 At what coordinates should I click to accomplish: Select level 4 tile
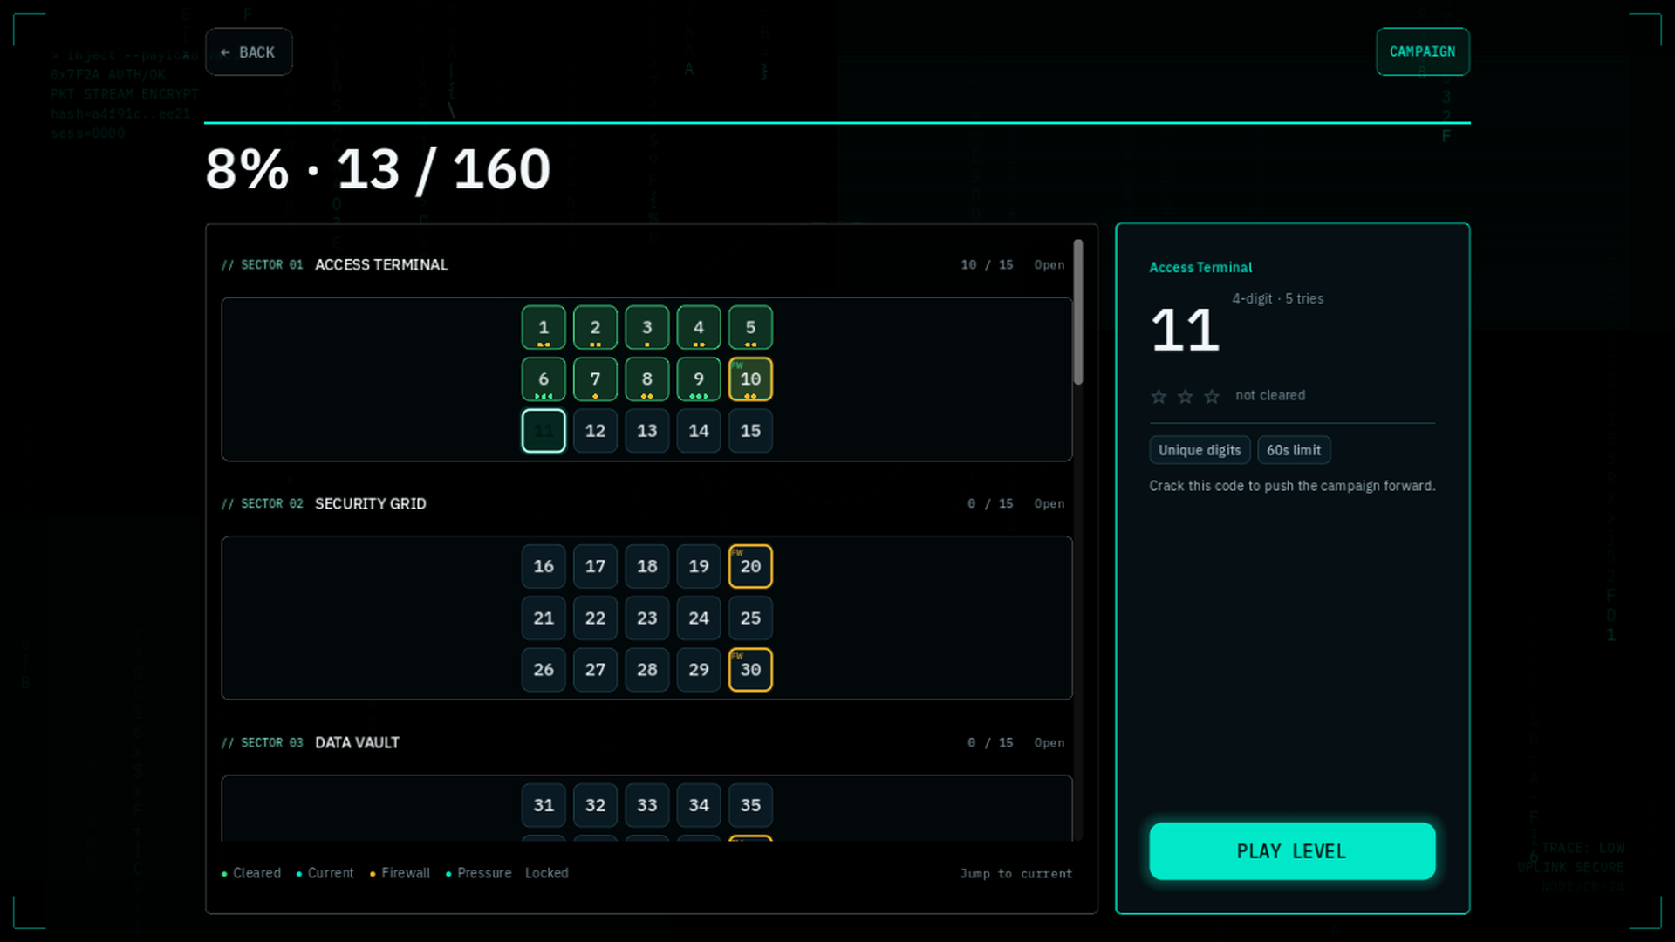click(x=699, y=328)
